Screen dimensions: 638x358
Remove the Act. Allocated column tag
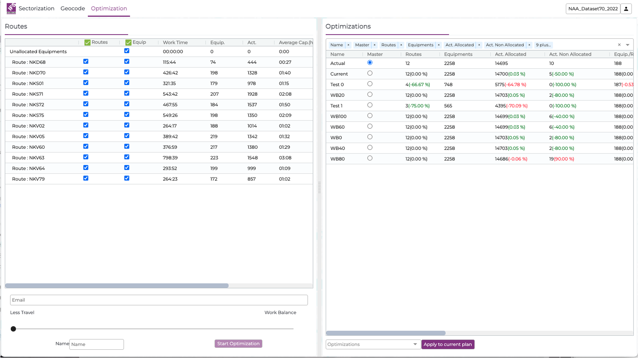point(479,45)
